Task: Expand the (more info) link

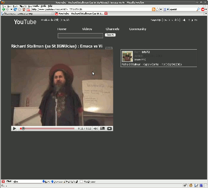Action: pos(140,59)
